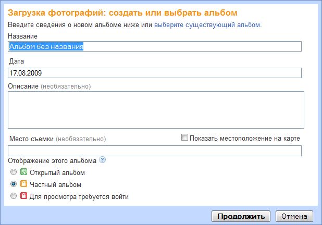This screenshot has height=225, width=322.
Task: Click the Показать местоположение на карте label
Action: pyautogui.click(x=245, y=139)
